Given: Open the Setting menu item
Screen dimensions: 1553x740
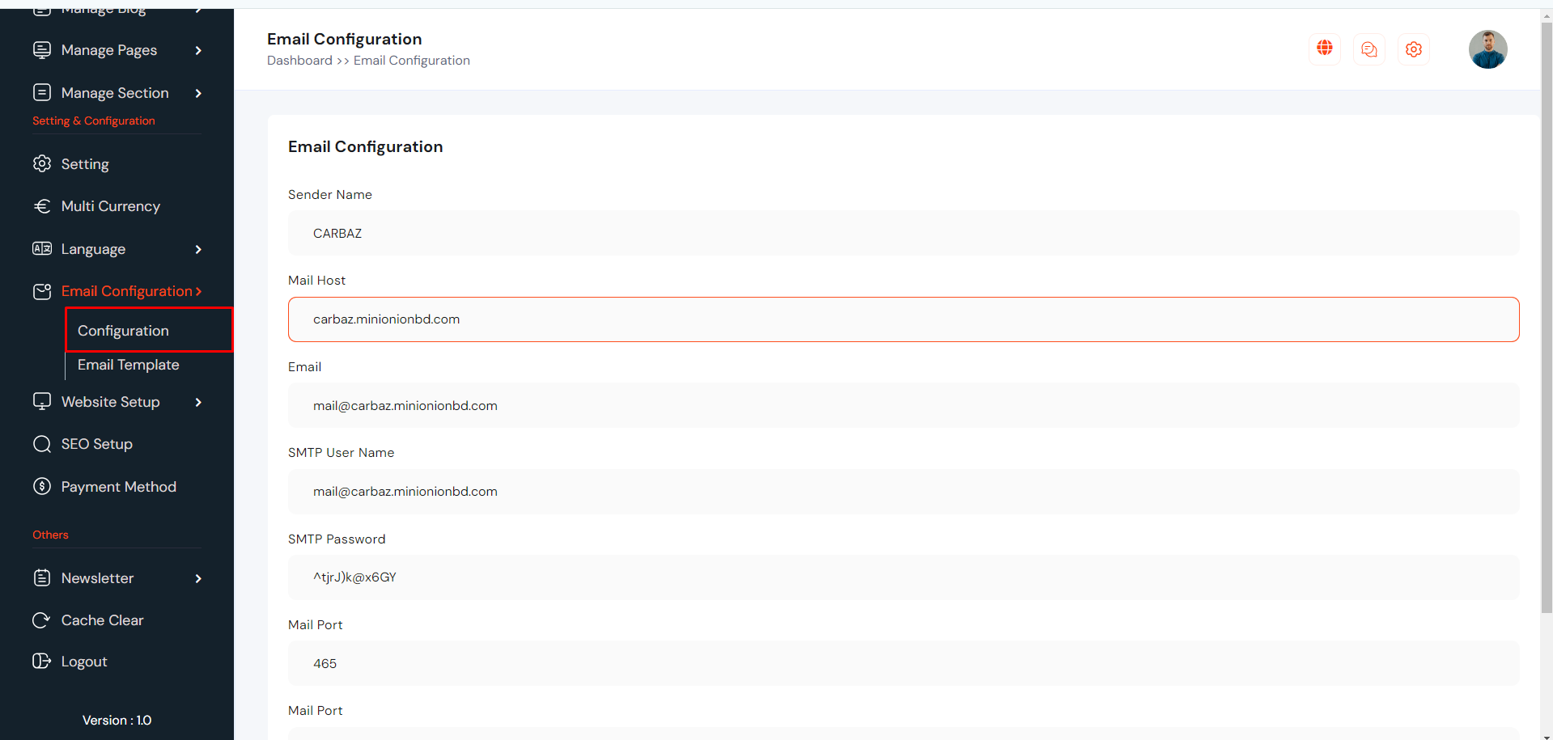Looking at the screenshot, I should [85, 164].
